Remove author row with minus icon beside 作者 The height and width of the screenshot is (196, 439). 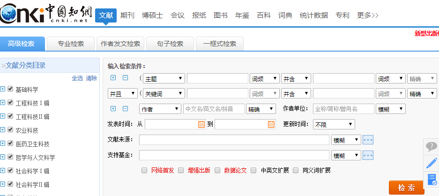[x=126, y=108]
